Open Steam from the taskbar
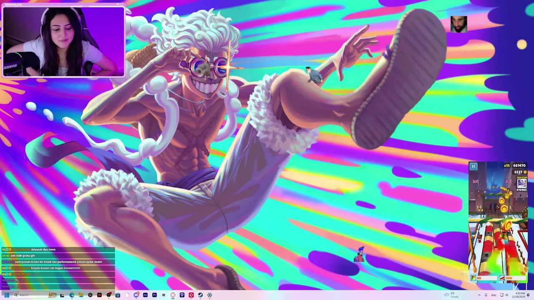Viewport: 534px width, 300px height. 200,295
